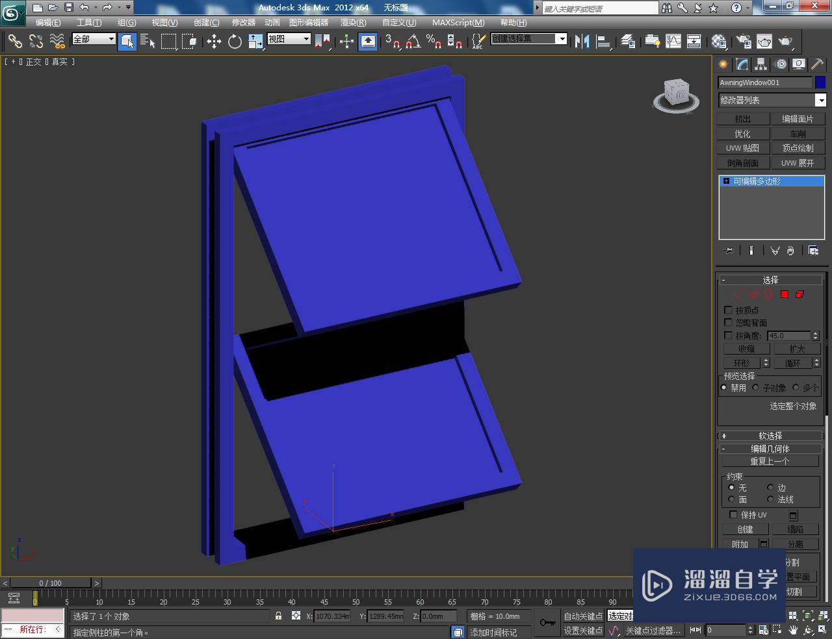This screenshot has height=639, width=832.
Task: Click the Unlink Selection icon
Action: point(36,42)
